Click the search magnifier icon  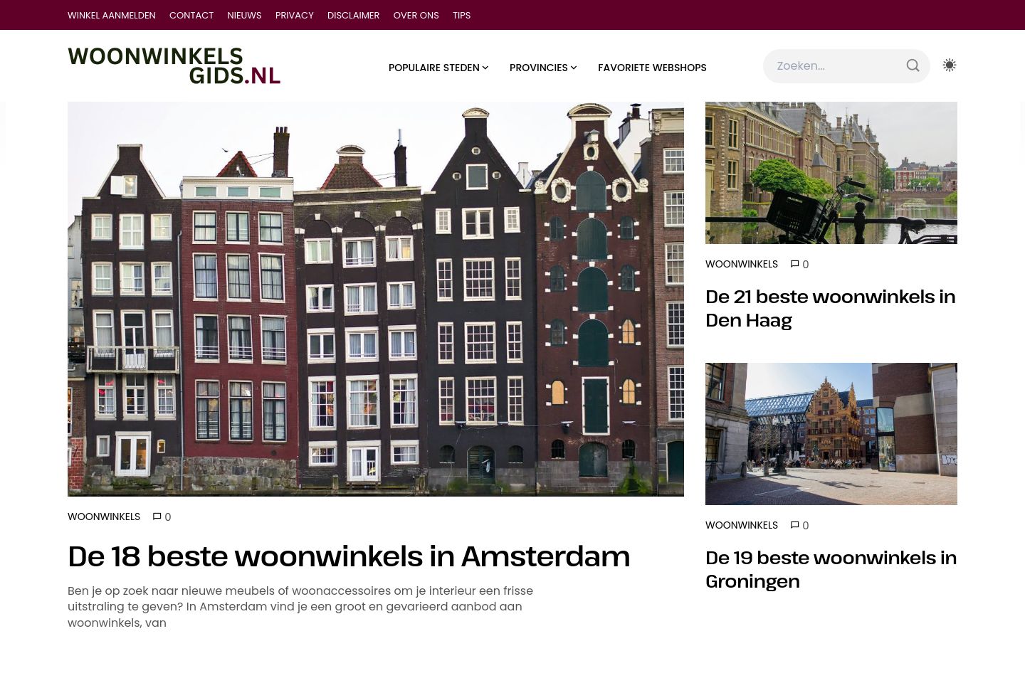[x=913, y=65]
